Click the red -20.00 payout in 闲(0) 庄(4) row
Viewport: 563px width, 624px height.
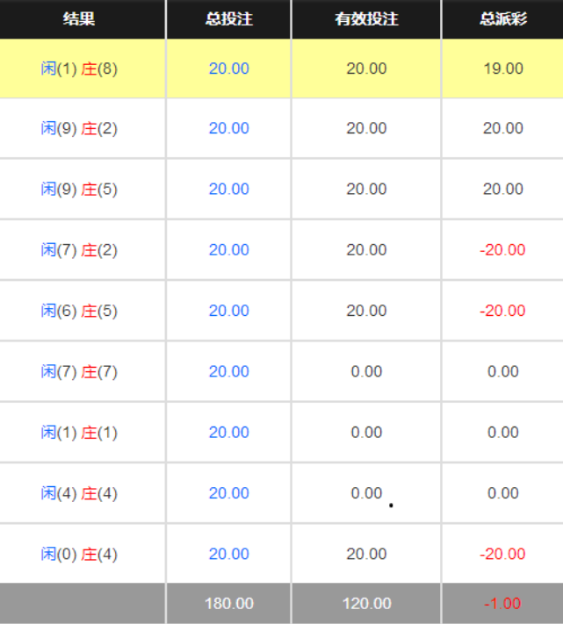(x=502, y=554)
